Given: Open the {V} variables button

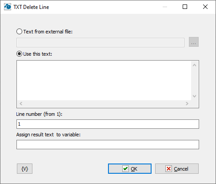Looking at the screenshot, I should pyautogui.click(x=24, y=169).
